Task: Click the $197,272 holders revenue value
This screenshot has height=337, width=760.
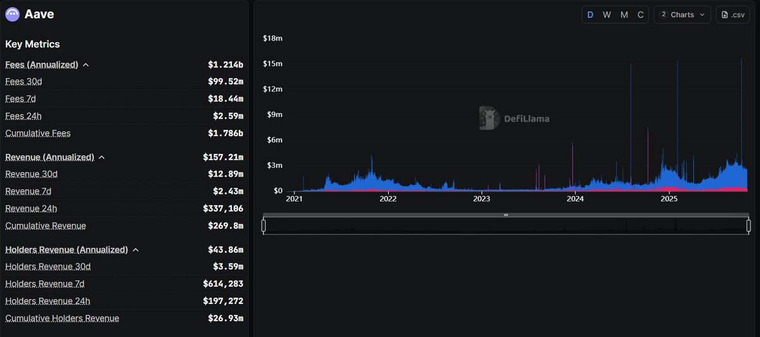Action: (223, 301)
